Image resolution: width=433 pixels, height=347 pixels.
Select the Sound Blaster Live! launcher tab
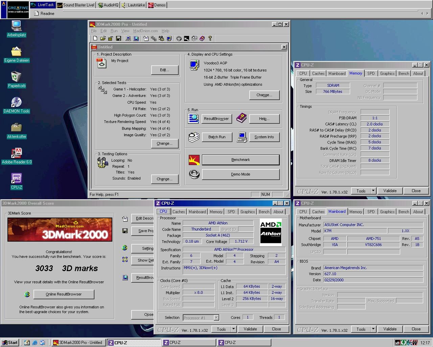(x=76, y=5)
